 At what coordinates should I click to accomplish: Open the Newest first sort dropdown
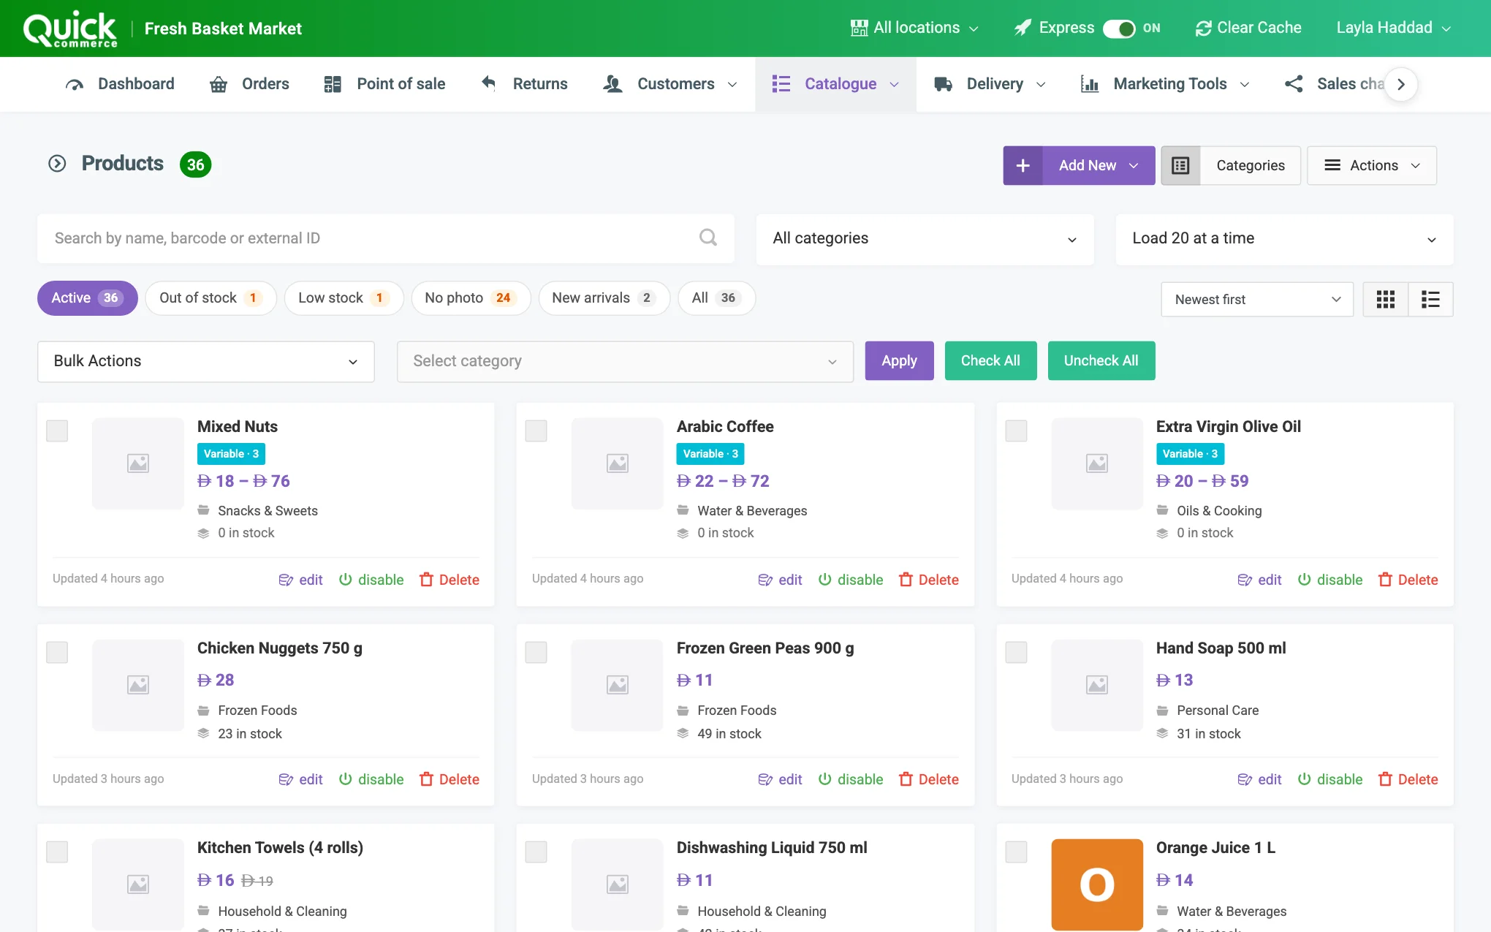click(x=1257, y=299)
